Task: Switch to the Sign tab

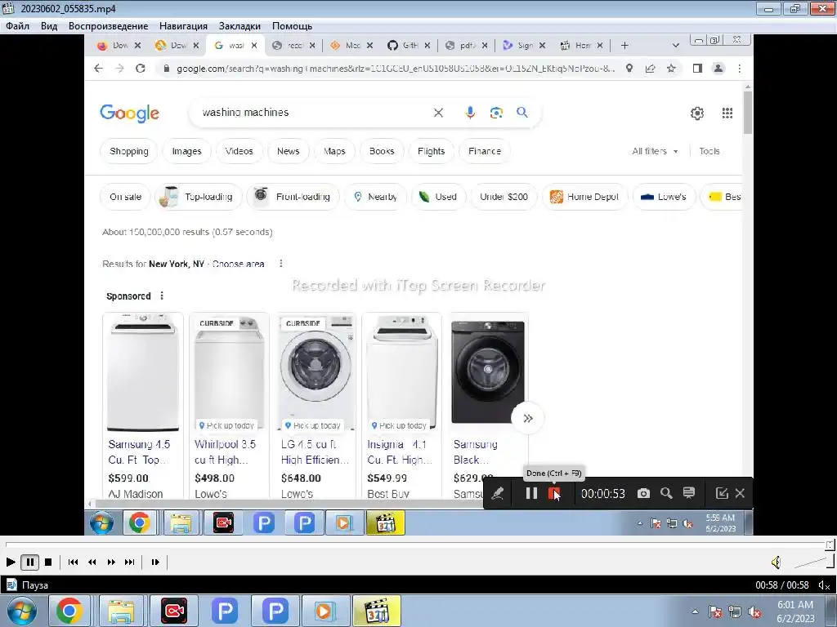Action: point(526,46)
